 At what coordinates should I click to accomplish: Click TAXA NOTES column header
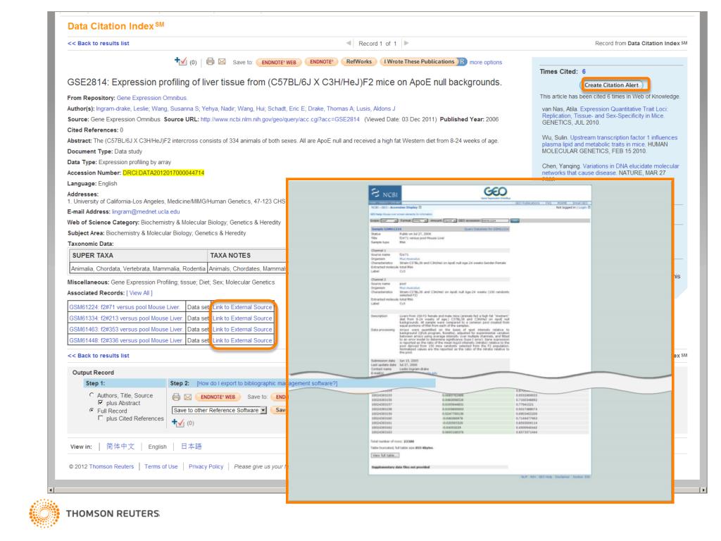(x=246, y=255)
